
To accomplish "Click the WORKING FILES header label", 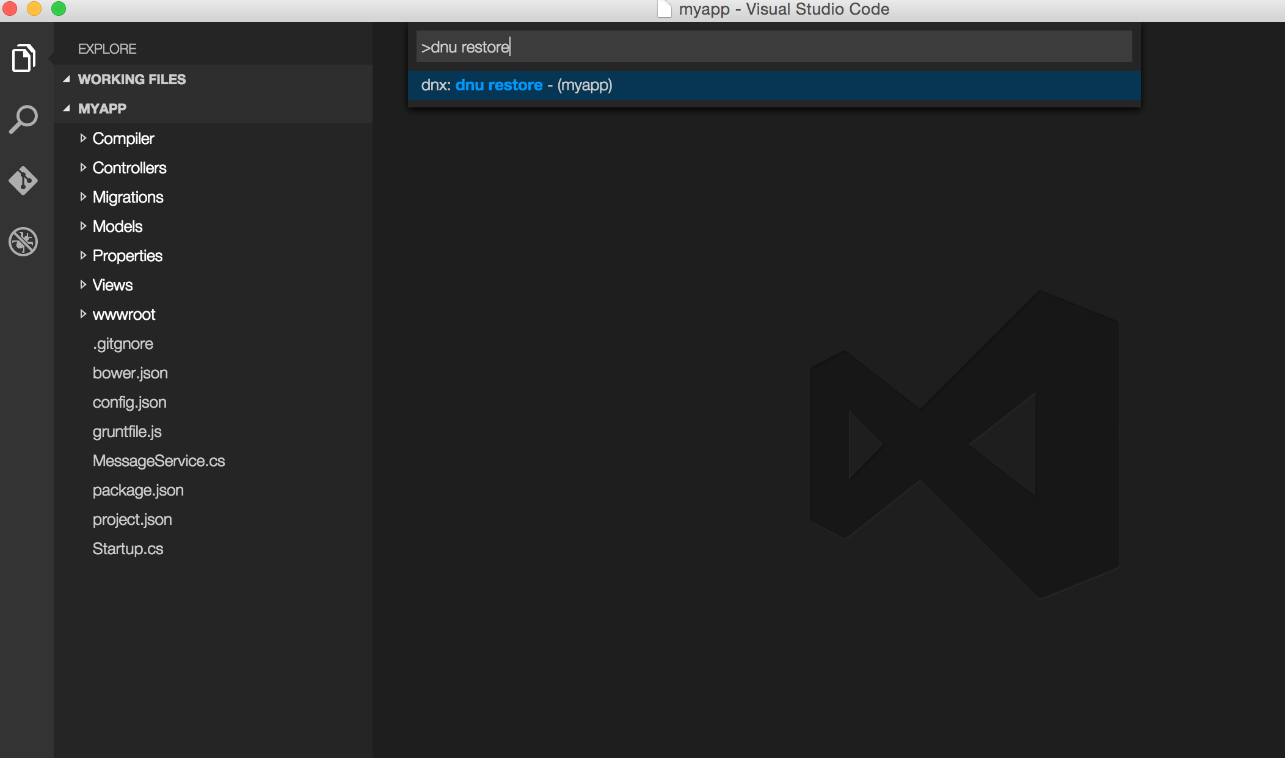I will (132, 79).
